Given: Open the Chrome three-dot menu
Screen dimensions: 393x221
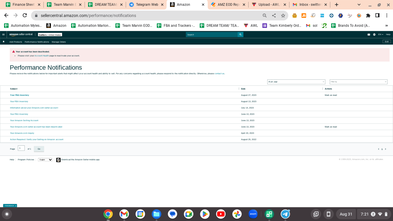Looking at the screenshot, I should (x=387, y=16).
